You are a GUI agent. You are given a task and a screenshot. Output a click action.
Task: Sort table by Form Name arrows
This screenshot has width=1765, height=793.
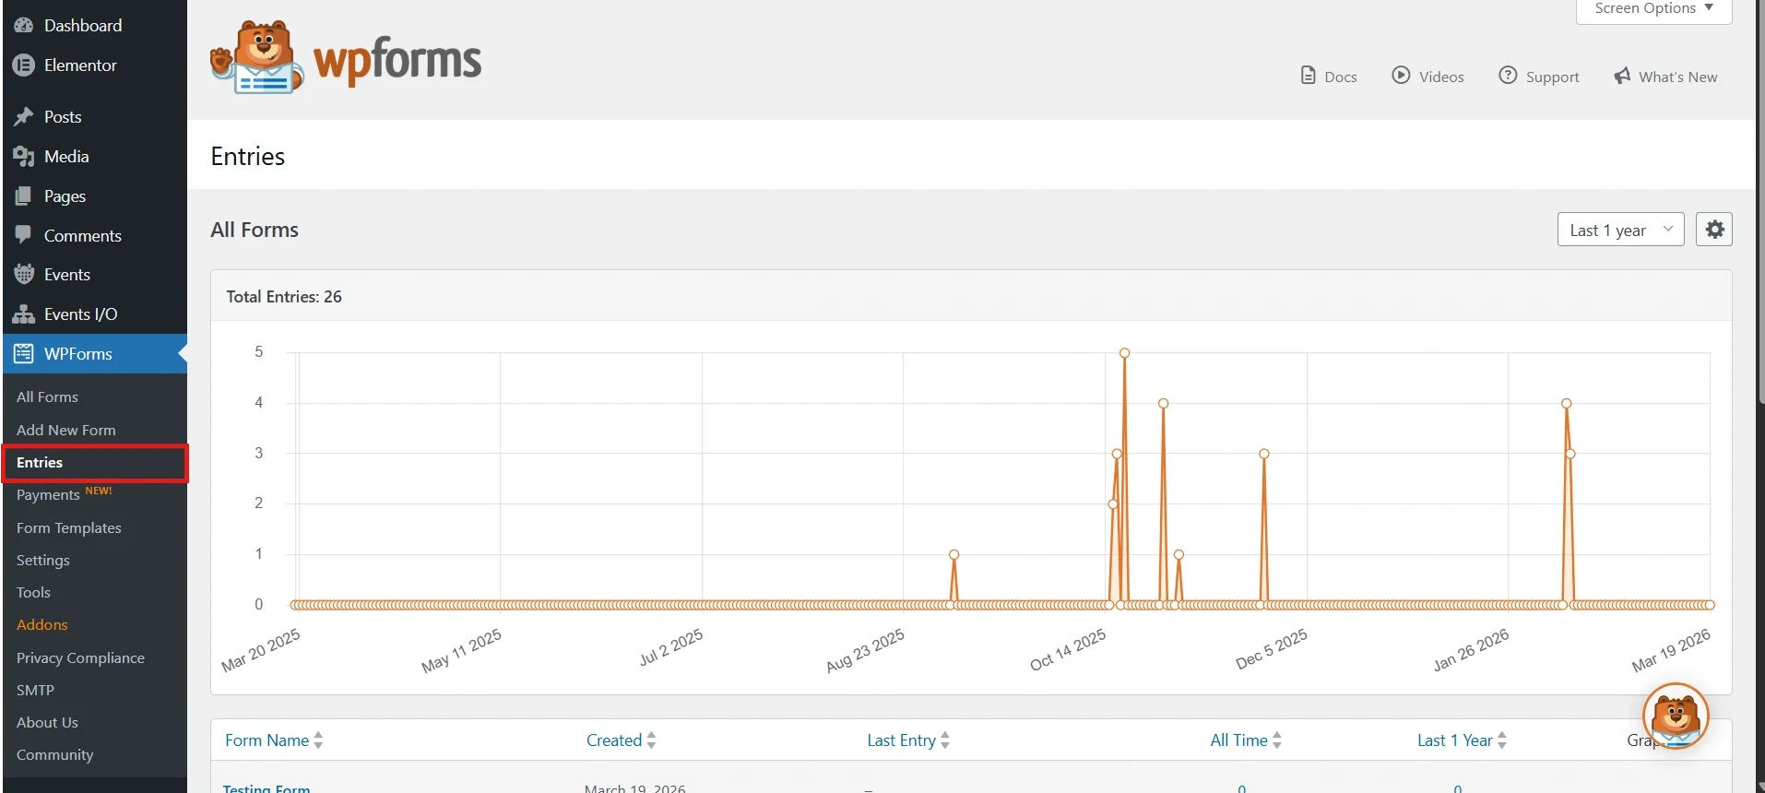click(x=318, y=740)
